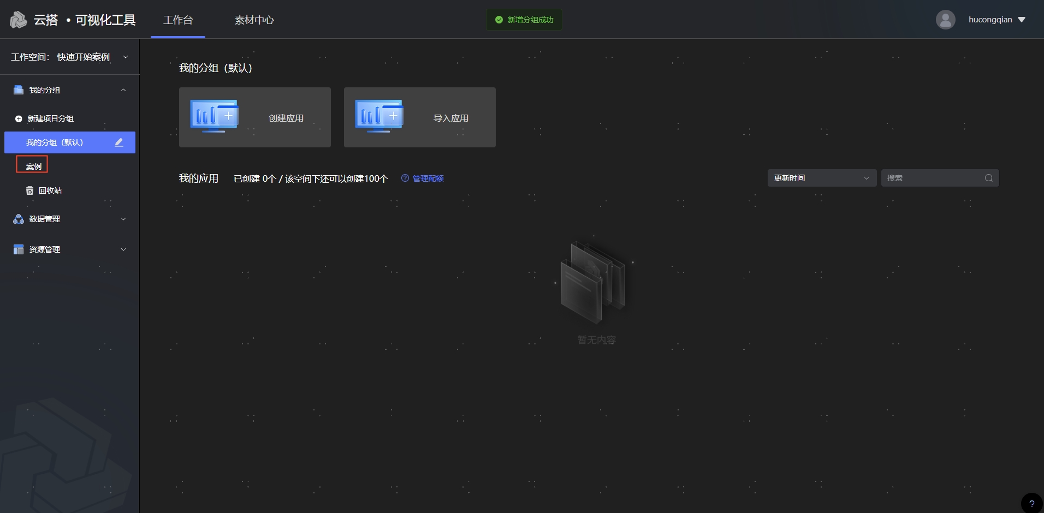Click the question mark beside 管理配额
This screenshot has width=1044, height=513.
point(405,178)
